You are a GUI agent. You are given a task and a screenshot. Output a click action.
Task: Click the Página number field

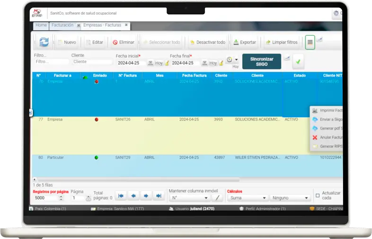[78, 198]
